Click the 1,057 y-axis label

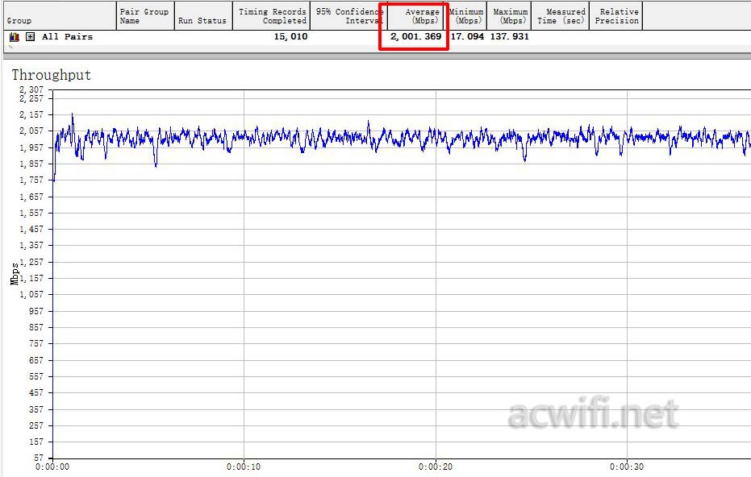click(x=31, y=295)
